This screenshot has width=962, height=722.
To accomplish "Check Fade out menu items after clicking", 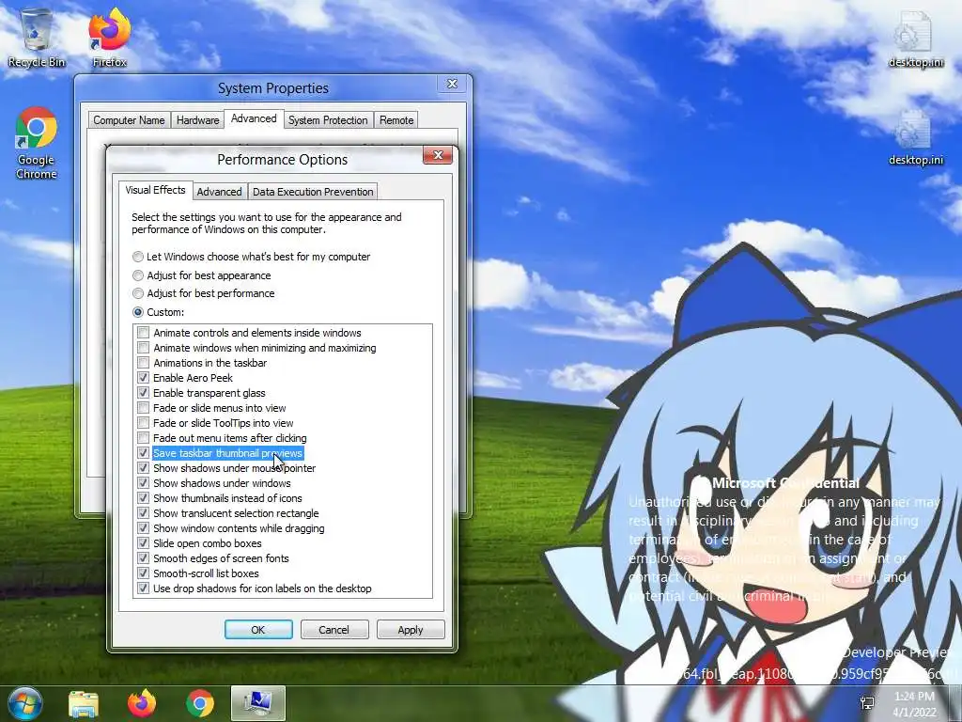I will coord(144,438).
